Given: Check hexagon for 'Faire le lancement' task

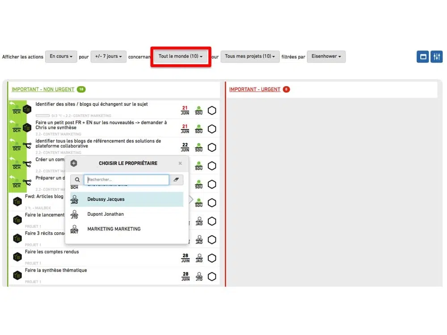Looking at the screenshot, I should (x=212, y=221).
